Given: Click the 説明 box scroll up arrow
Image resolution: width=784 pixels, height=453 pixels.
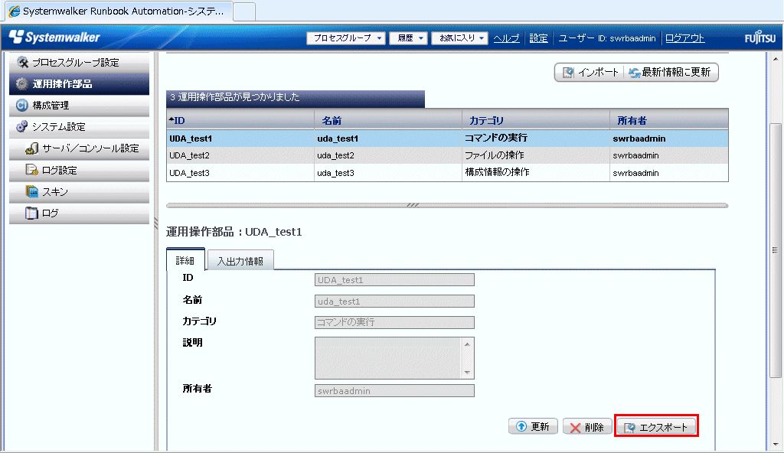Looking at the screenshot, I should click(x=467, y=344).
